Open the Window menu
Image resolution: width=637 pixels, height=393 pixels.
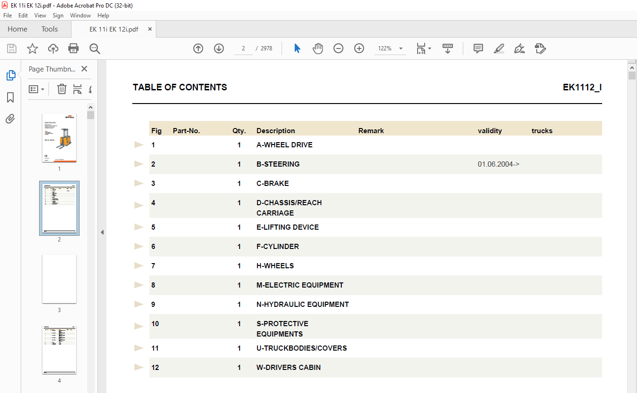pyautogui.click(x=81, y=16)
